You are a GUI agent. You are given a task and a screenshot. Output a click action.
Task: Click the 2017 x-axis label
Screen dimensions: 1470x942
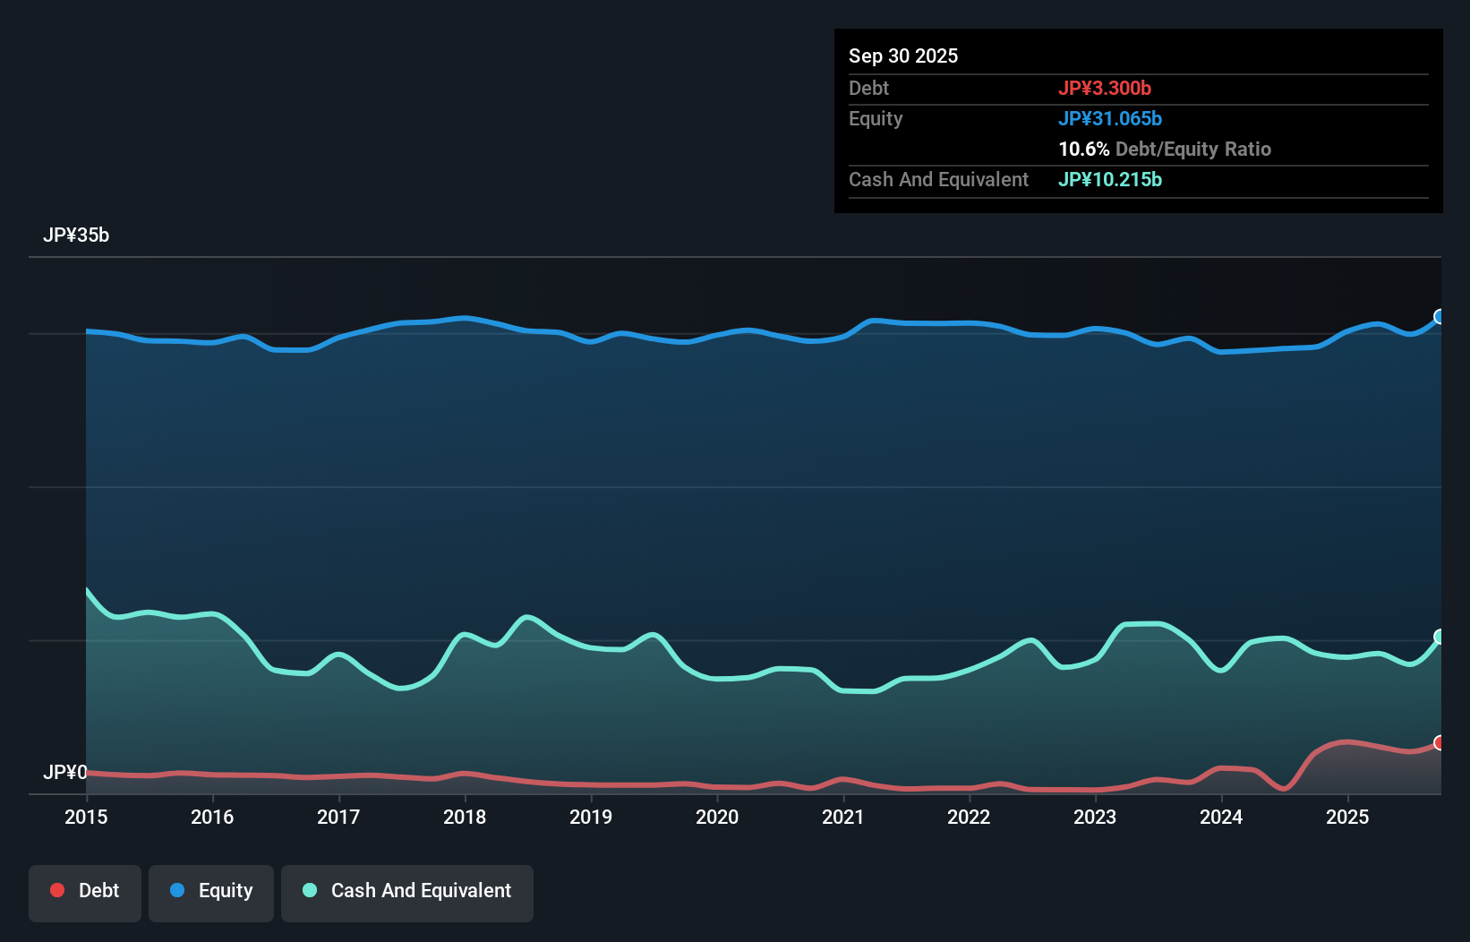(x=338, y=817)
